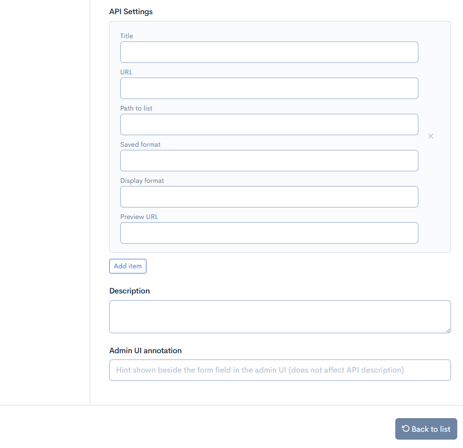Focus the Display format text box
463x448 pixels.
269,196
